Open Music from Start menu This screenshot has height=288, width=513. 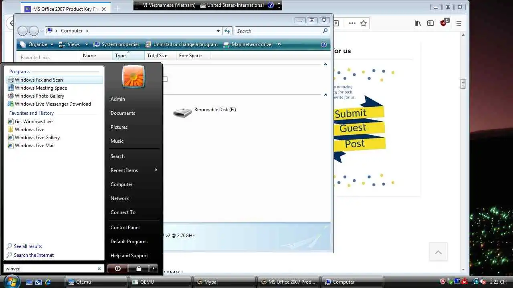117,141
